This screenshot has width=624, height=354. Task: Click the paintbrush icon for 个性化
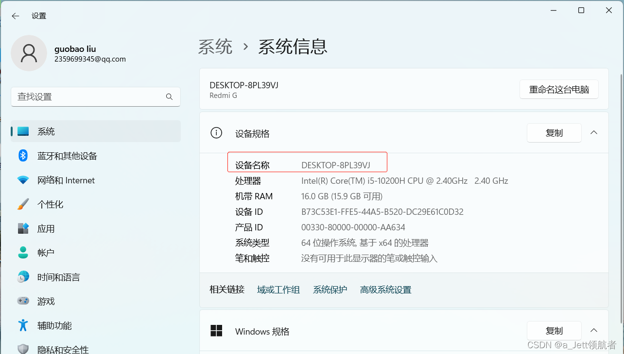(23, 204)
